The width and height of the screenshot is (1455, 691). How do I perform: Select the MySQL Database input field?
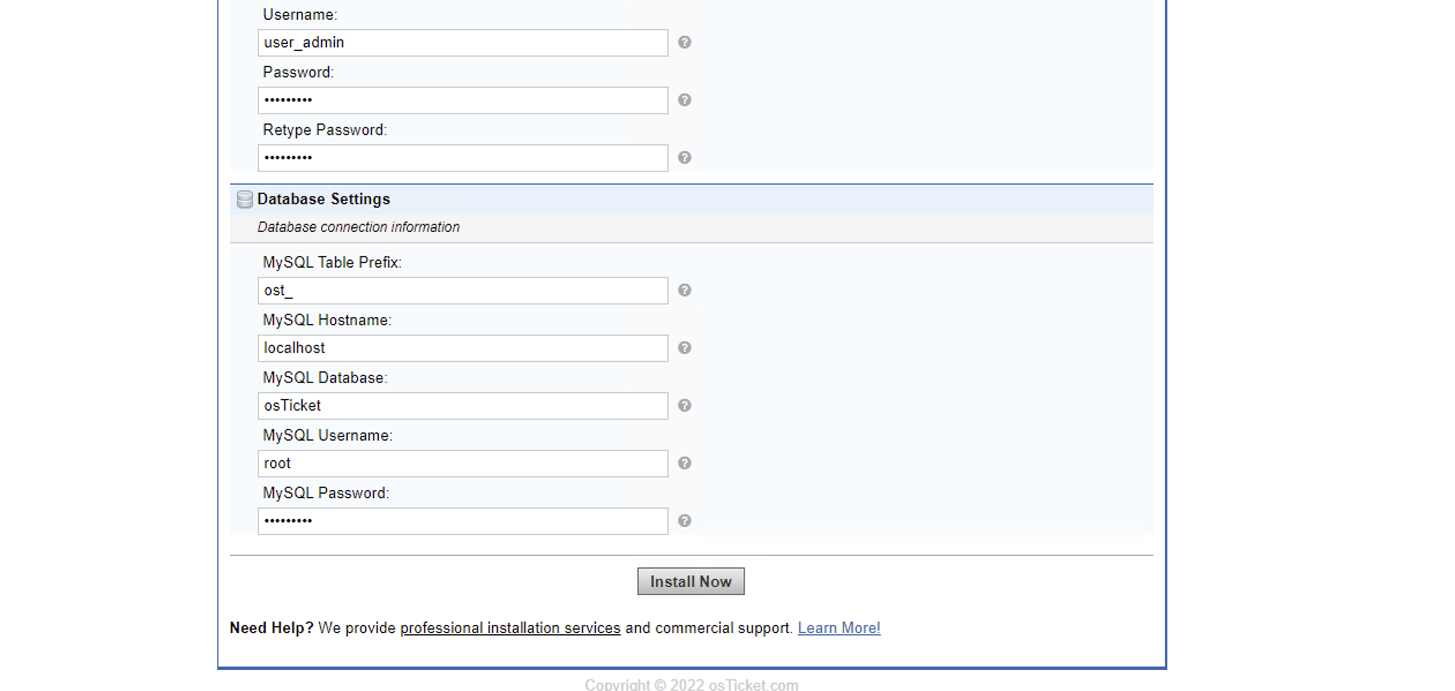click(x=463, y=405)
